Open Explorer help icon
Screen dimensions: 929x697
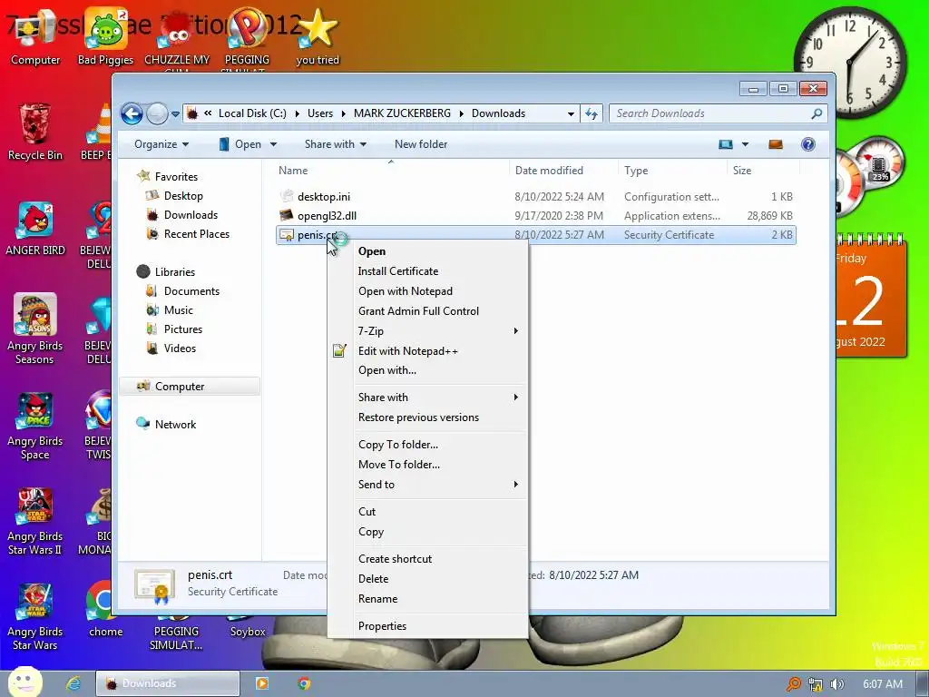click(807, 144)
